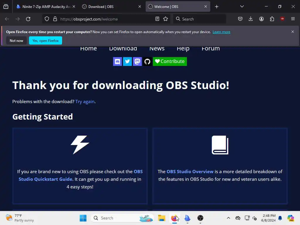The image size is (300, 225).
Task: Open the Firefox hamburger menu
Action: (293, 19)
